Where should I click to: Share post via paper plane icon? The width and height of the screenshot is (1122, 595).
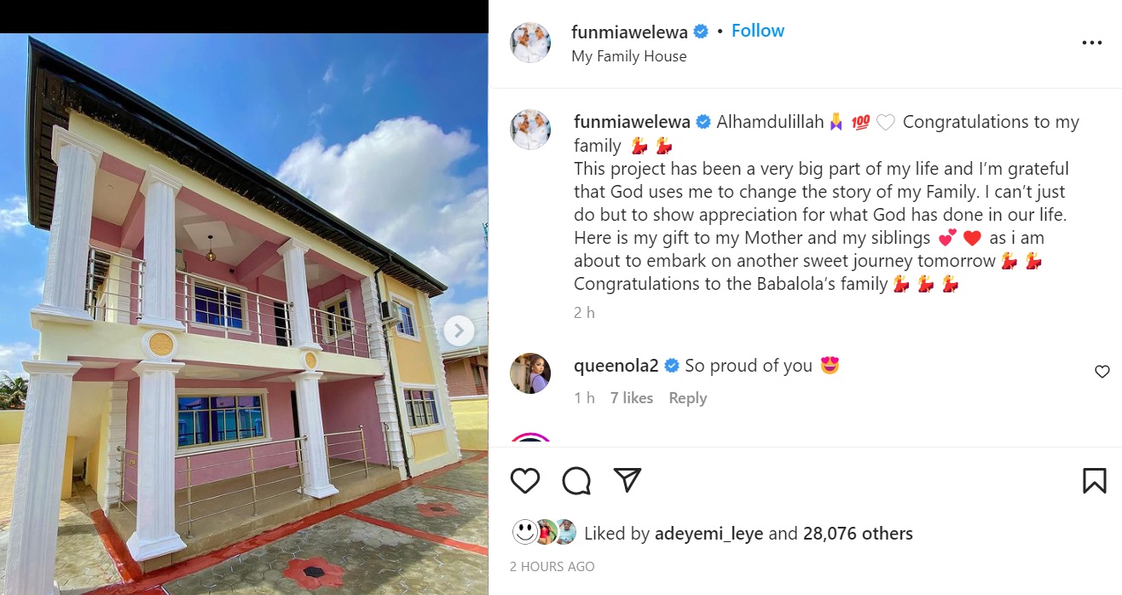tap(628, 481)
